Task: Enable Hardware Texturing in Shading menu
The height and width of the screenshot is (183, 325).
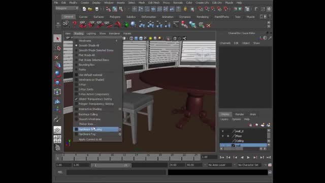Action: (x=96, y=129)
